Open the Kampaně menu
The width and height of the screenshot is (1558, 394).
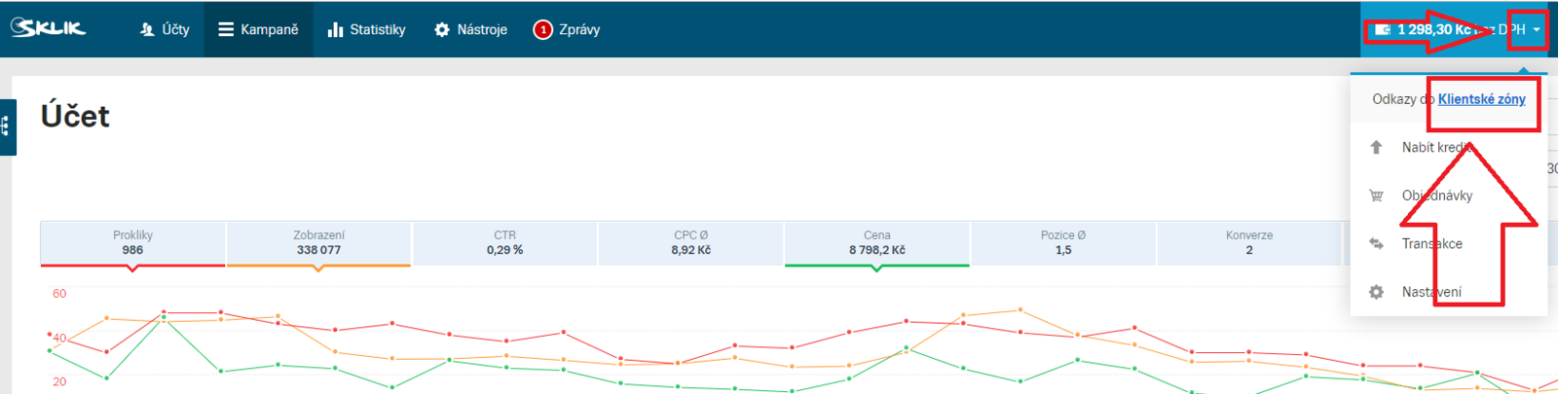pos(258,29)
